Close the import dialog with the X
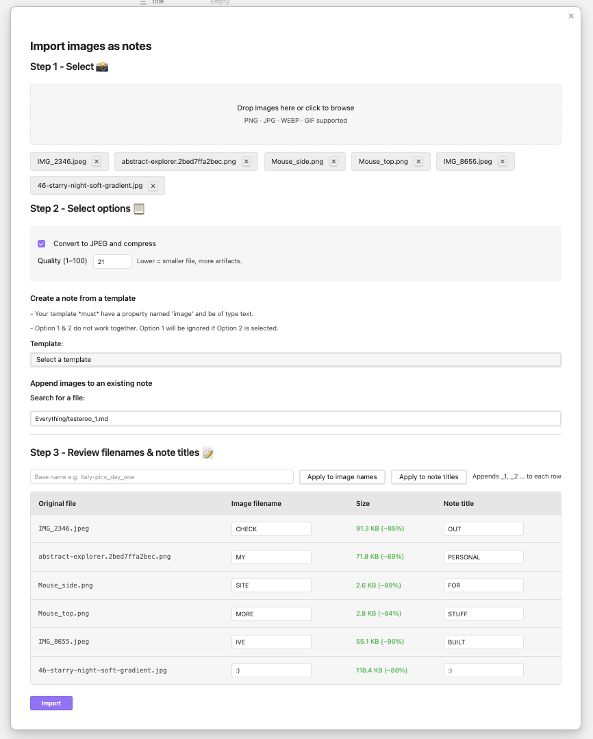The height and width of the screenshot is (739, 593). [x=571, y=16]
